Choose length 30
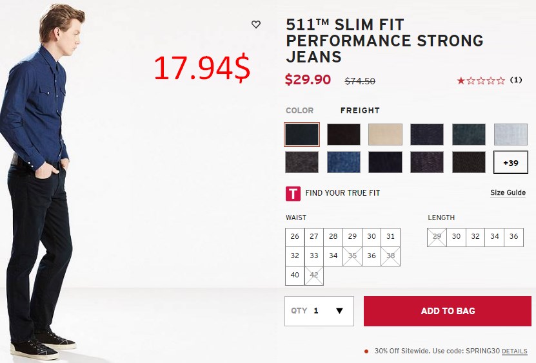536x363 pixels. (x=456, y=236)
